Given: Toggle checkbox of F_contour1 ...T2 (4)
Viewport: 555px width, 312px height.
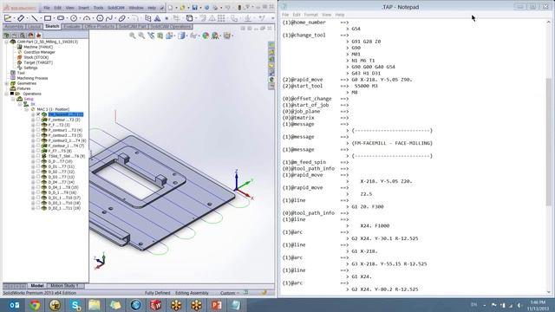Looking at the screenshot, I should click(x=38, y=130).
